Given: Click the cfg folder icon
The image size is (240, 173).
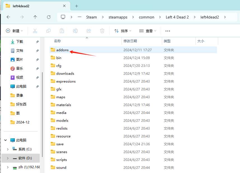Looking at the screenshot, I should tap(53, 66).
